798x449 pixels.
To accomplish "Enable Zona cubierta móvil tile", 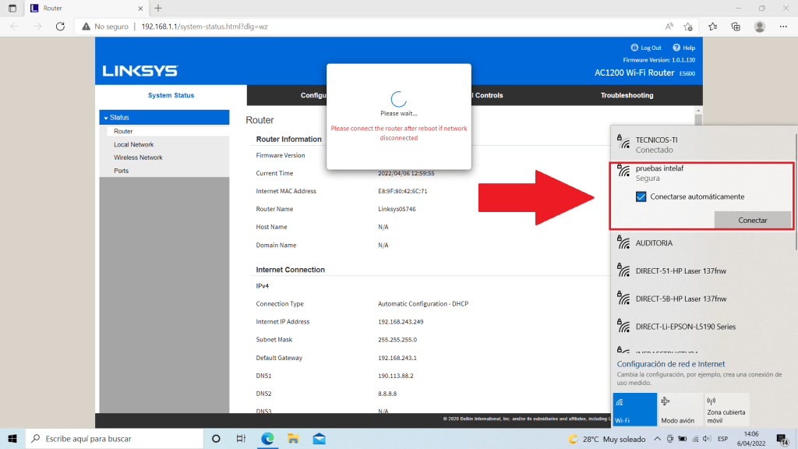I will (726, 409).
